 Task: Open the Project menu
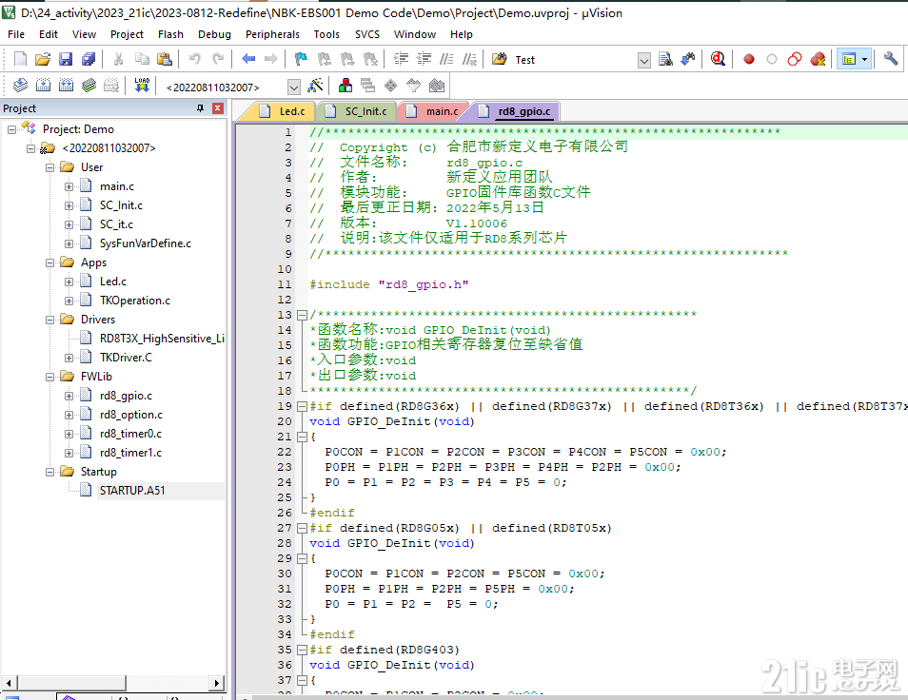127,34
